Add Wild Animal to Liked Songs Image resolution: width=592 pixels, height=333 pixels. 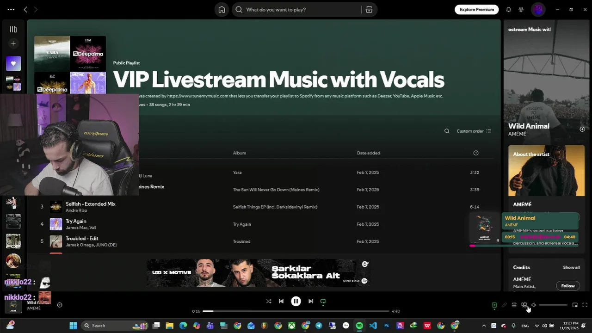pos(582,129)
